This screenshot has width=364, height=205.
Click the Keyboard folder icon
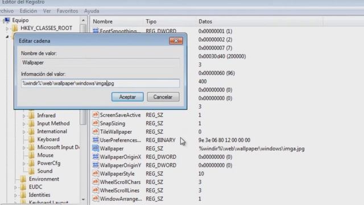(x=31, y=140)
